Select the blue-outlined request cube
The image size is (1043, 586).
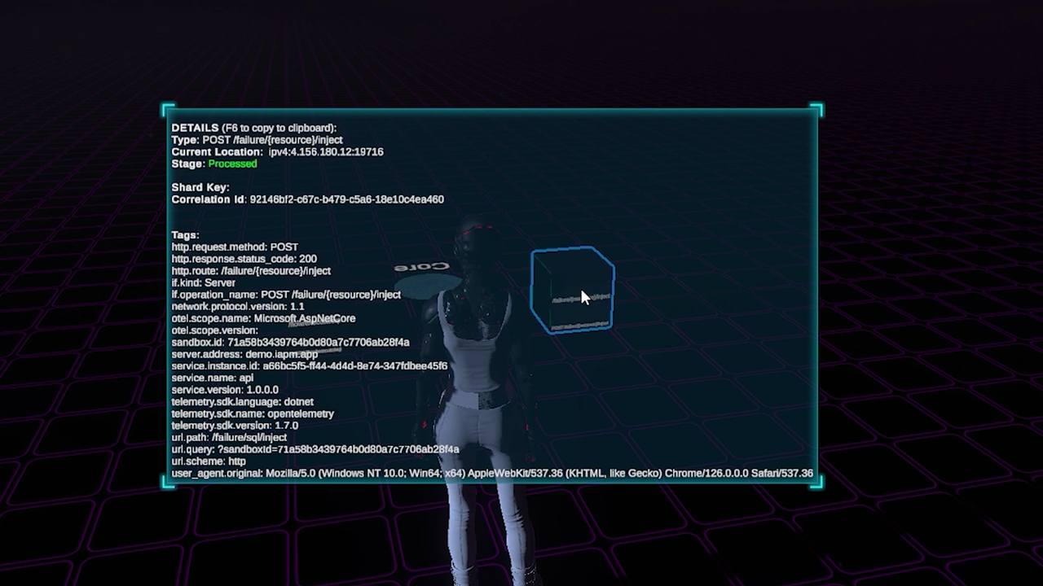tap(572, 291)
